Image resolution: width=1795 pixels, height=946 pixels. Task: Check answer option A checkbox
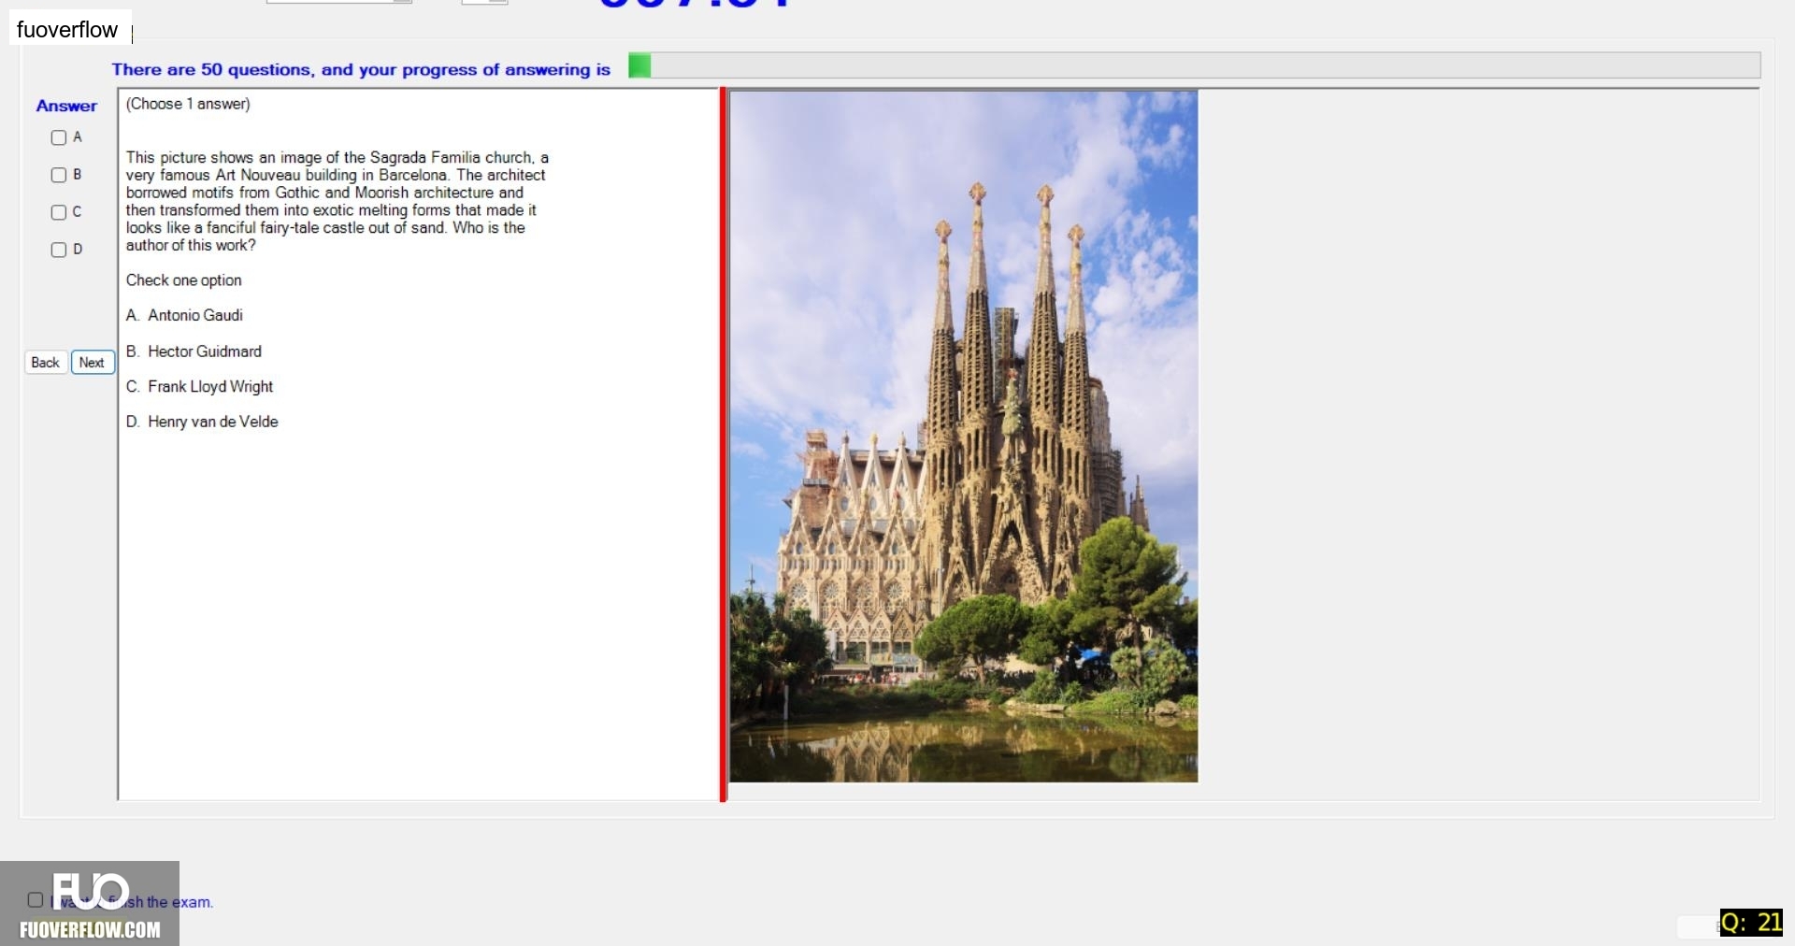tap(59, 137)
